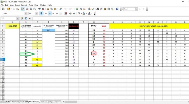Run the Spelling check icon
The height and width of the screenshot is (104, 189).
pos(39,9)
